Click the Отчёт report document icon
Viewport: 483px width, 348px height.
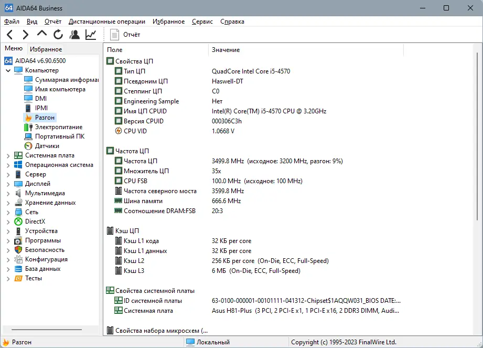coord(115,35)
